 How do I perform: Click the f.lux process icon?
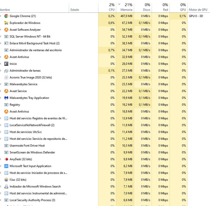(x=6, y=180)
